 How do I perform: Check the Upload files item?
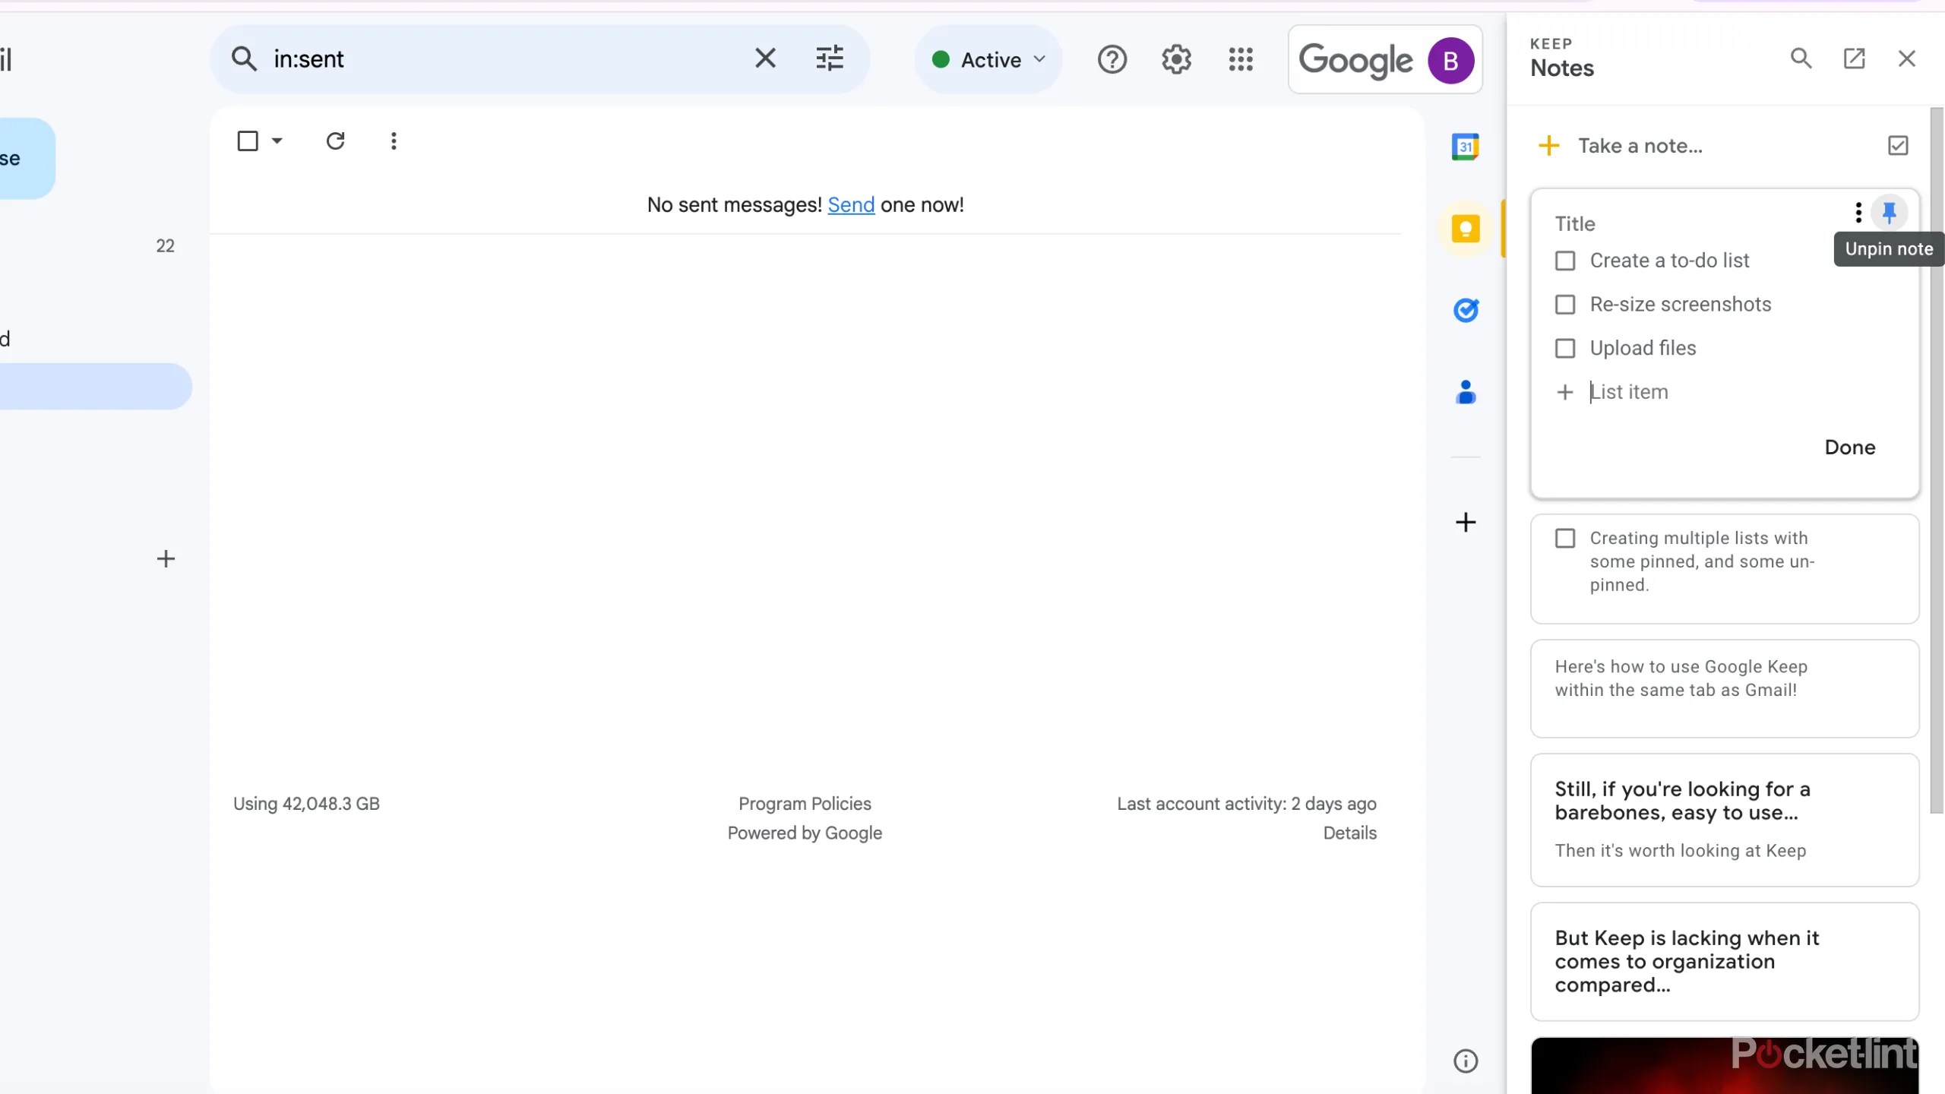[1565, 348]
